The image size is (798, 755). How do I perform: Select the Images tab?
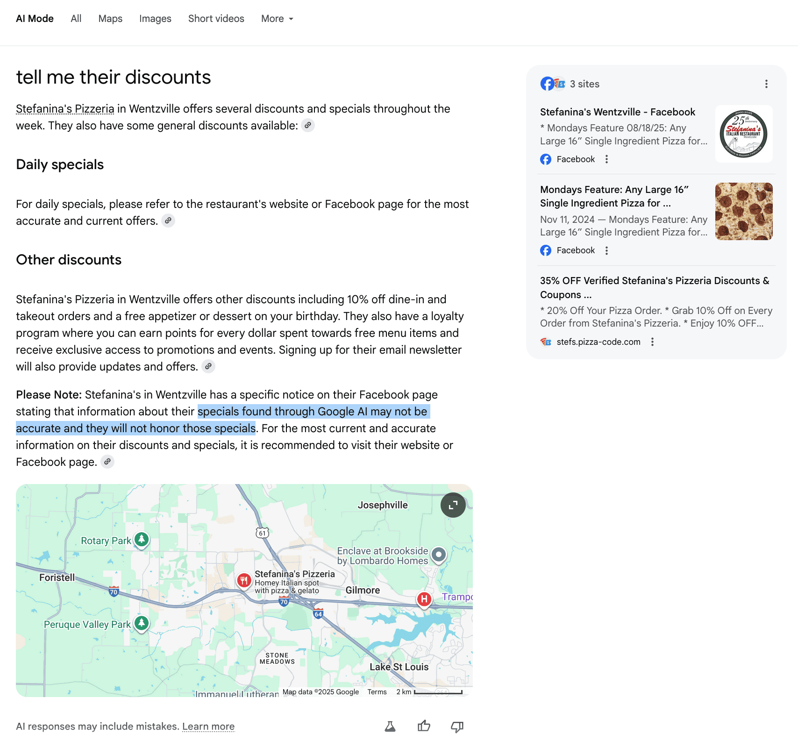[155, 19]
